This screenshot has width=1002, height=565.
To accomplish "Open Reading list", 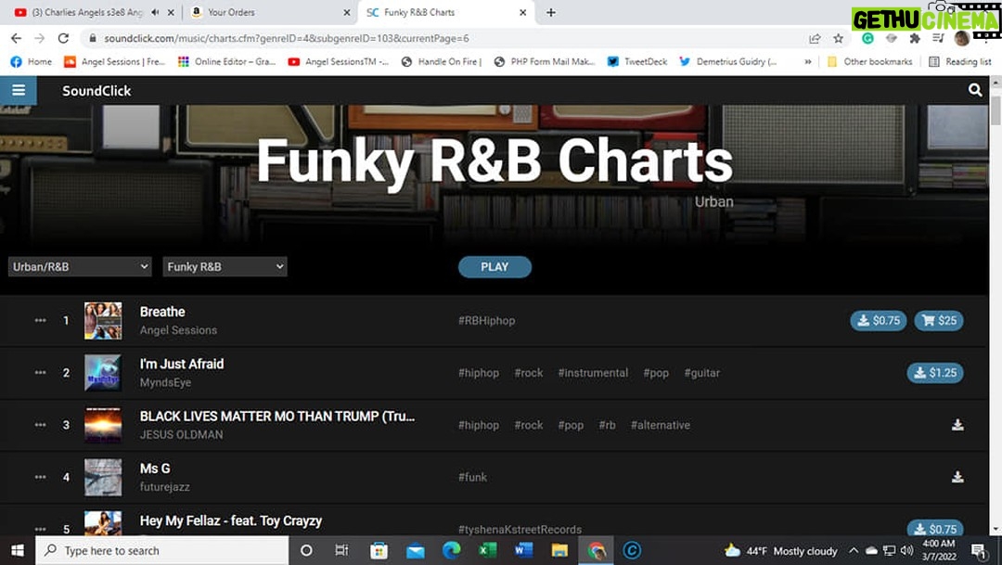I will (960, 61).
